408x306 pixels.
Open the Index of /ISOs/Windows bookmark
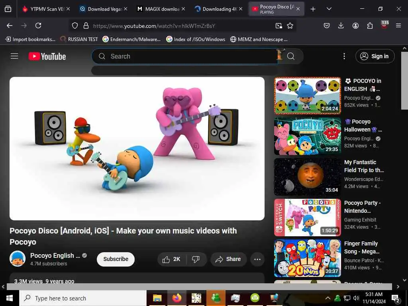coord(196,39)
